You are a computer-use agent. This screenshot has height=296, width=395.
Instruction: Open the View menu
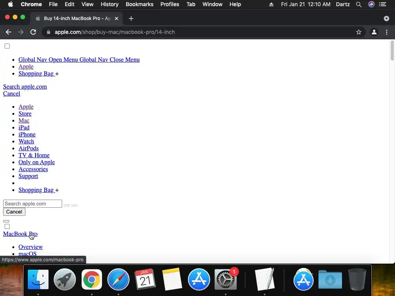88,4
